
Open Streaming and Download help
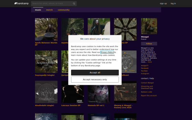click(147, 87)
